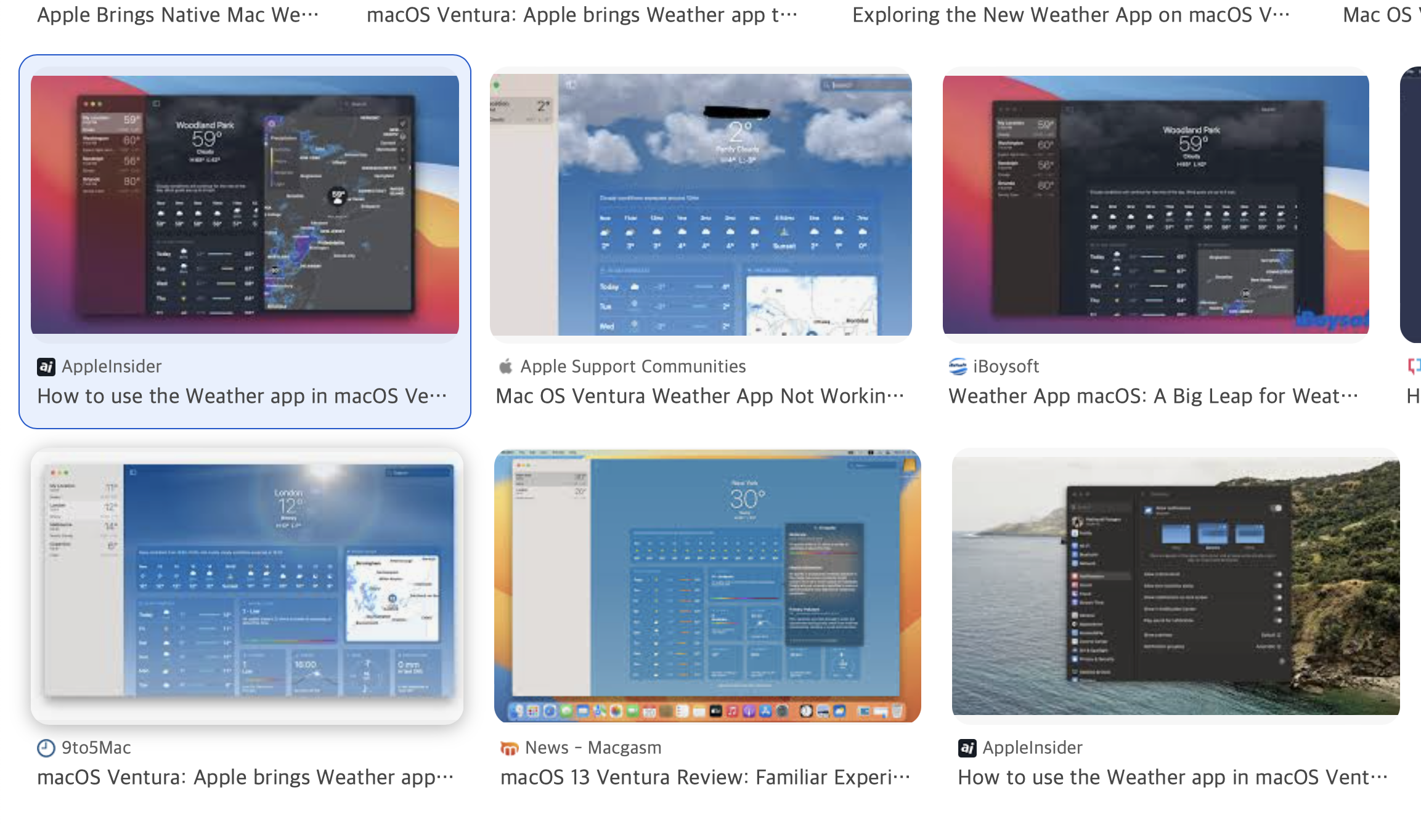1421x824 pixels.
Task: Open 'Mac OS Ventura Weather App Not Workin…' link
Action: [x=699, y=397]
